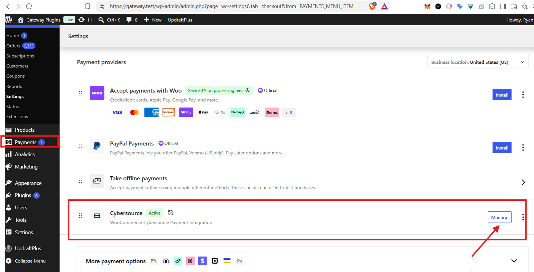Open the Plugins menu with 6 updates
Image resolution: width=534 pixels, height=272 pixels.
23,195
